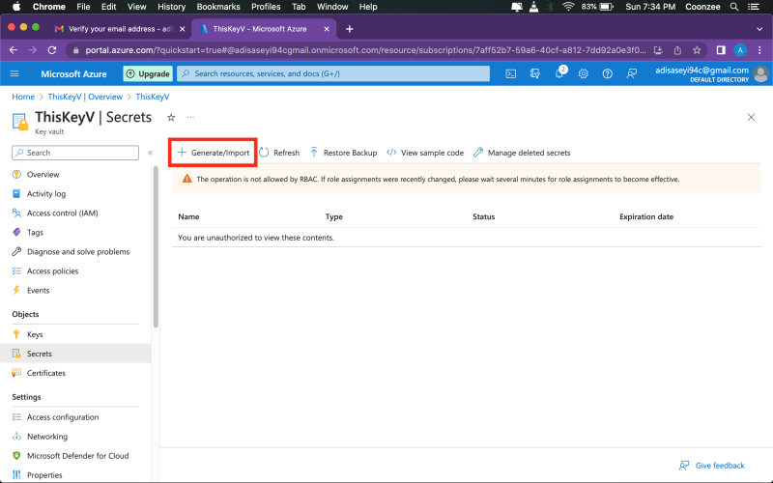
Task: Open the History menu in menu bar
Action: click(172, 7)
